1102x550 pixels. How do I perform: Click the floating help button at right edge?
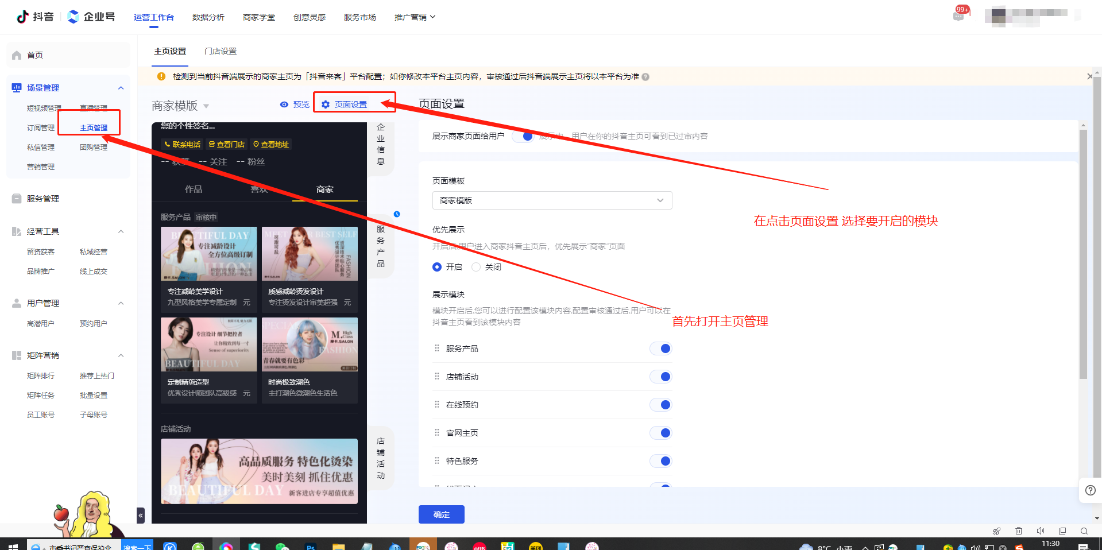1091,490
